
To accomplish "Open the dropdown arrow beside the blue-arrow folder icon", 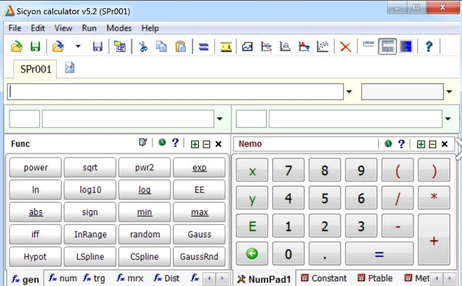I will [78, 46].
